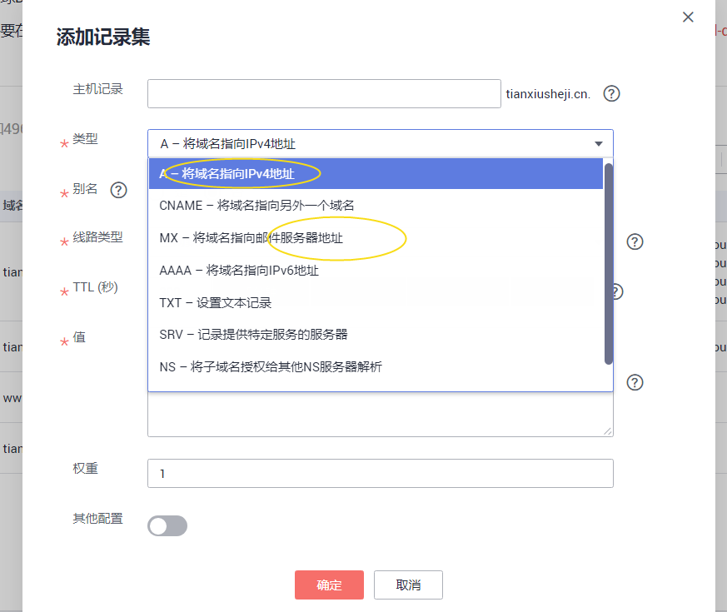Viewport: 727px width, 612px height.
Task: Click the help icon beside 别名 label
Action: [119, 190]
